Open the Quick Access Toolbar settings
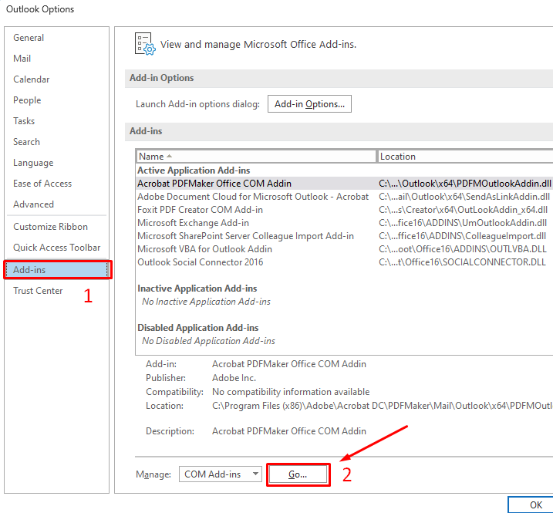Viewport: 553px width, 513px height. point(56,248)
